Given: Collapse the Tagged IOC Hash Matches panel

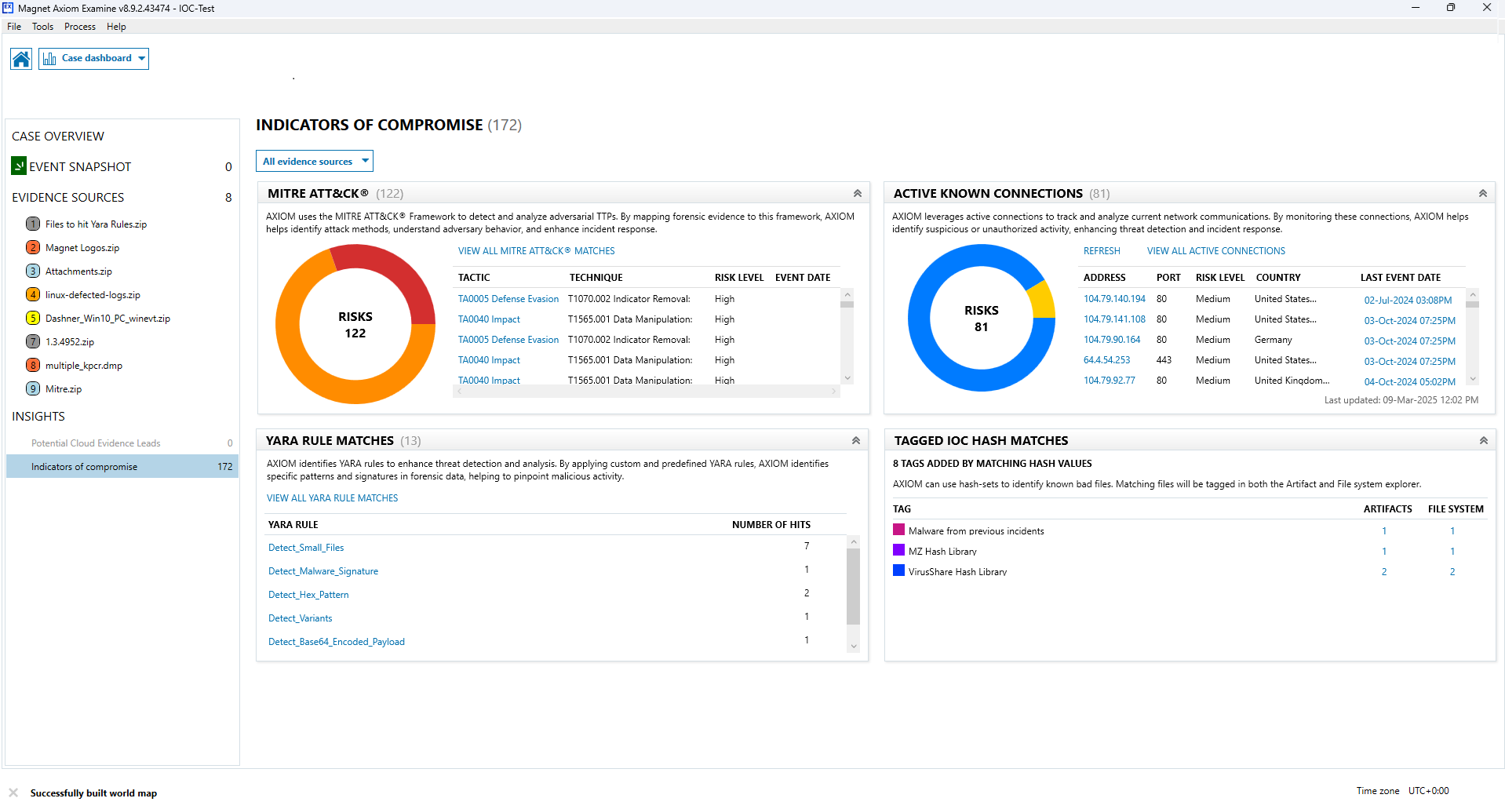Looking at the screenshot, I should click(x=1483, y=441).
